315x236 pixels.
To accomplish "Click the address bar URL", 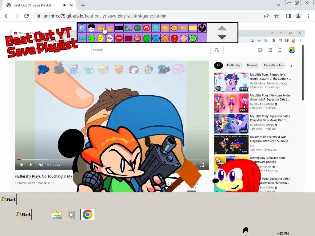I will pyautogui.click(x=105, y=16).
